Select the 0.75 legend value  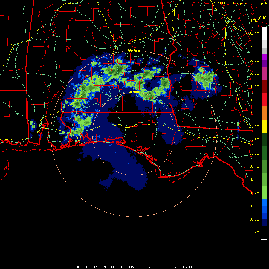[254, 166]
